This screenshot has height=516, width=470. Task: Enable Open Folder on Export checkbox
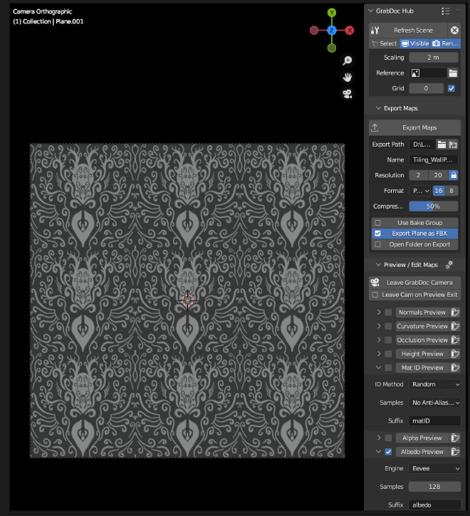tap(377, 245)
